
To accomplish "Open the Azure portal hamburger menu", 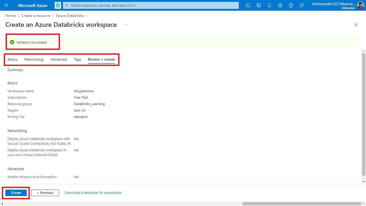I will coord(6,5).
